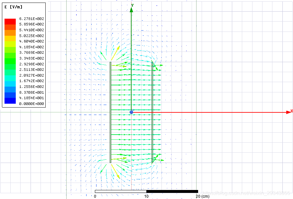293x199 pixels.
Task: Select the blue origin point marker
Action: tap(131, 112)
